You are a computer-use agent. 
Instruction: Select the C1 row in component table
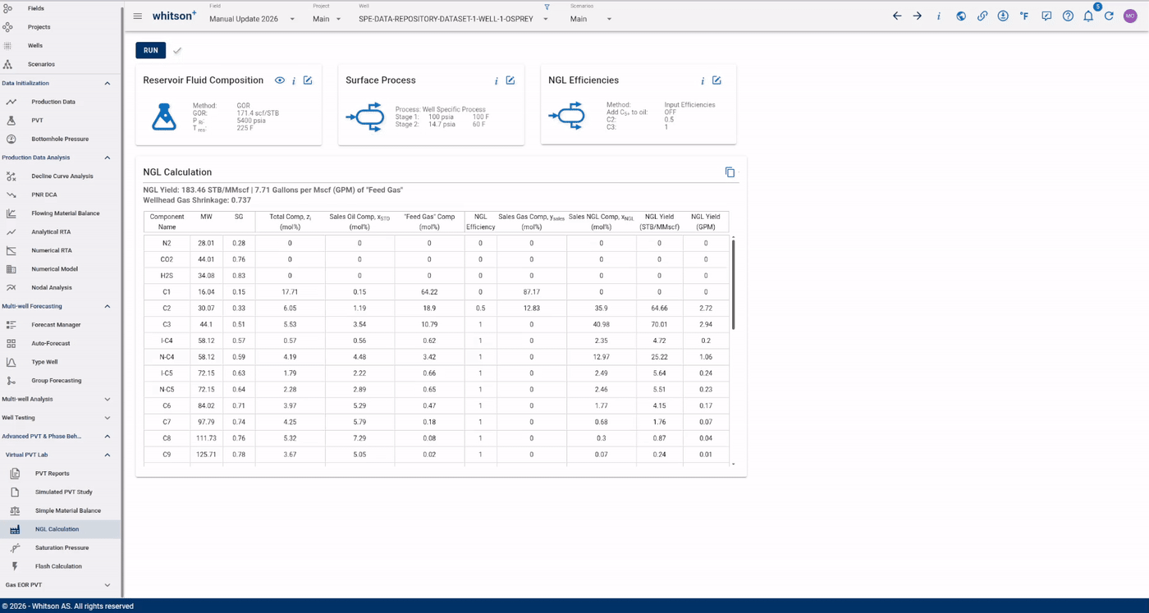(x=436, y=292)
